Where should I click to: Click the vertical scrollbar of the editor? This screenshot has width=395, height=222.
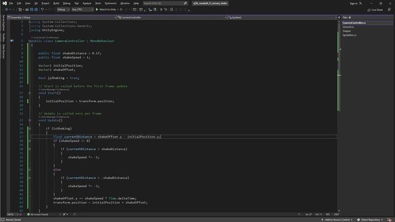point(339,115)
